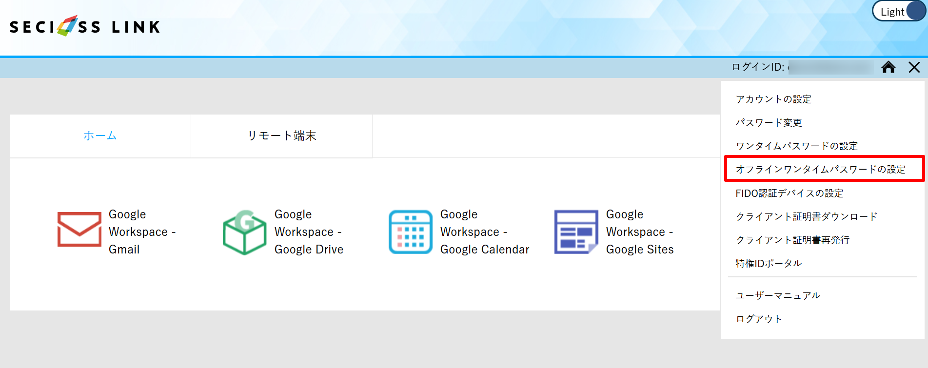Open the Google Sites page icon
The height and width of the screenshot is (368, 928).
[x=576, y=232]
